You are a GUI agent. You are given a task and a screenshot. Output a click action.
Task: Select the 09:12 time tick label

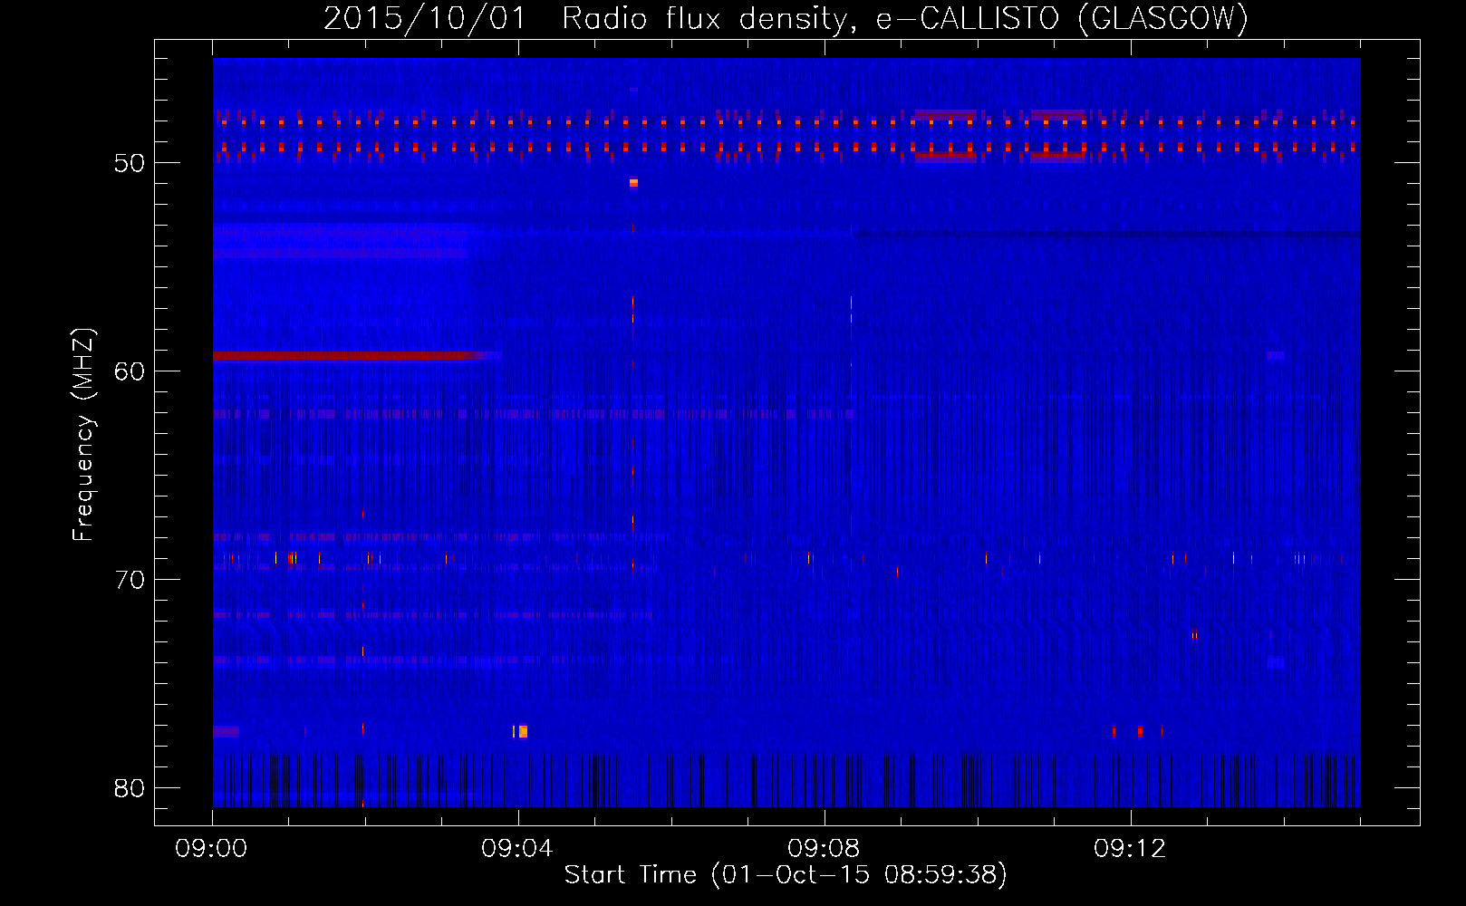[x=1130, y=849]
